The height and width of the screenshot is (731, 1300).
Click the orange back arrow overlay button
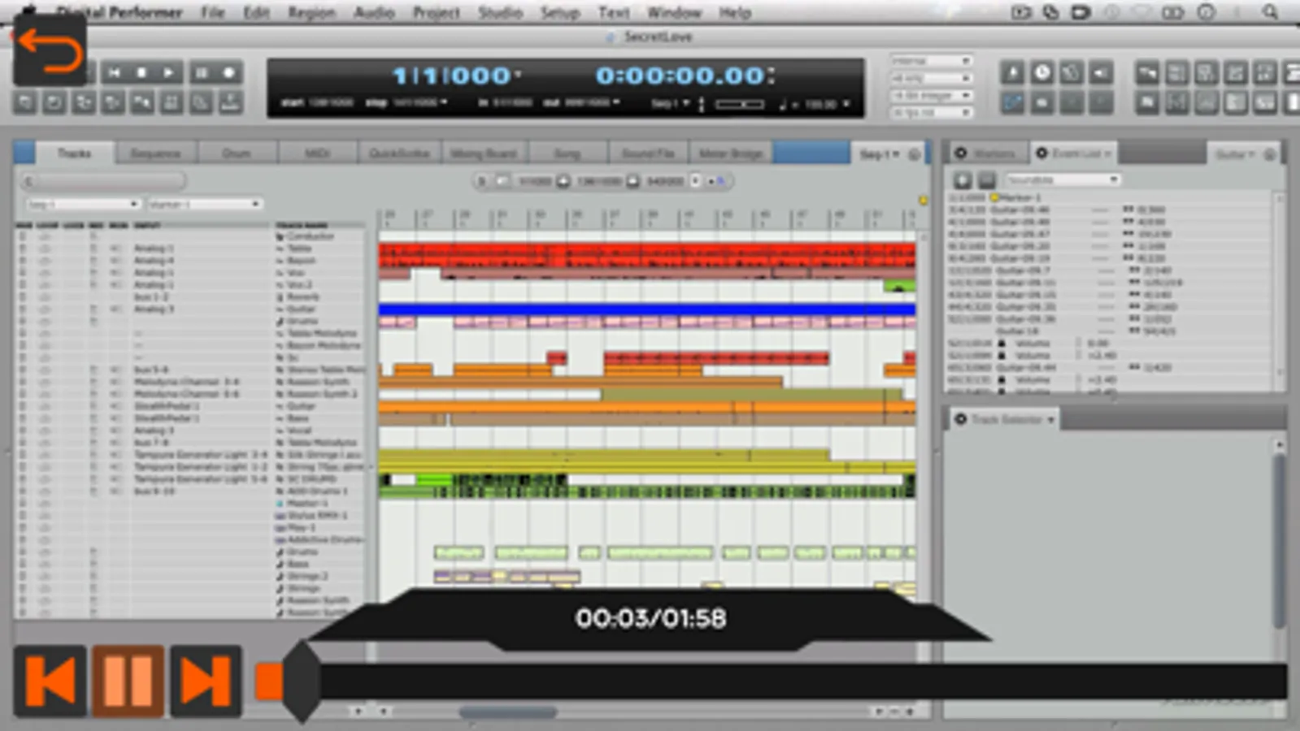[50, 50]
